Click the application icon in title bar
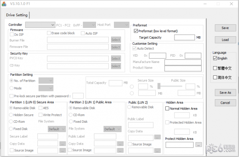The width and height of the screenshot is (239, 157). click(x=4, y=4)
